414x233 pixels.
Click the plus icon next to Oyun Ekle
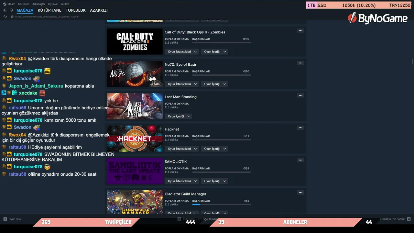(x=5, y=219)
